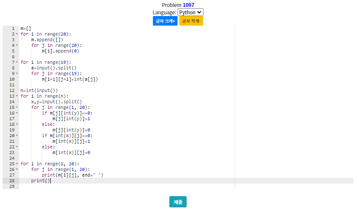Image resolution: width=359 pixels, height=210 pixels.
Task: Collapse the fold arrow on line 22
Action: 17,147
